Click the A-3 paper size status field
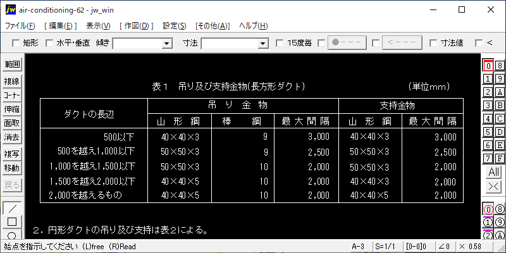 click(357, 245)
